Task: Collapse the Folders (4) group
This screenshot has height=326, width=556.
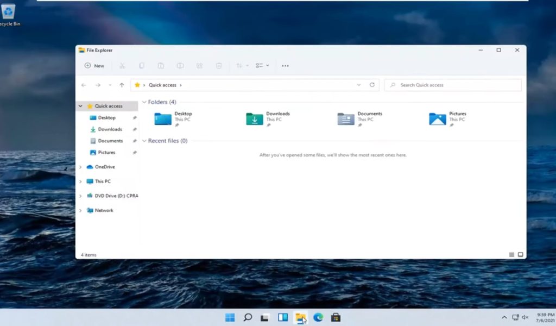Action: tap(144, 102)
